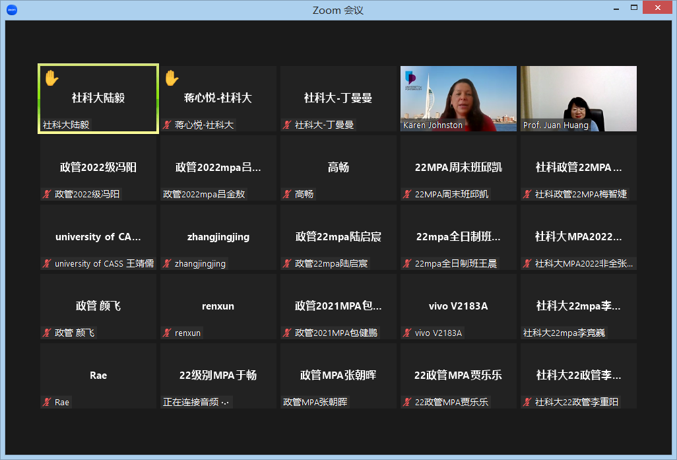
Task: Click the Karen Johnston name label
Action: 433,125
